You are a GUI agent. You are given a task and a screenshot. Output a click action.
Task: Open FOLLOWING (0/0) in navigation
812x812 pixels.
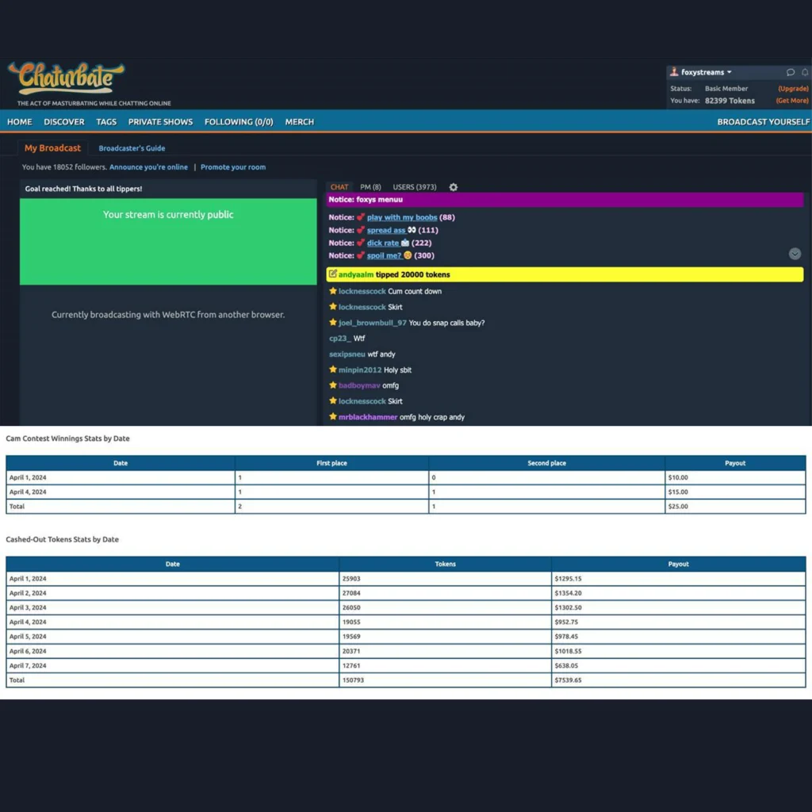tap(239, 121)
